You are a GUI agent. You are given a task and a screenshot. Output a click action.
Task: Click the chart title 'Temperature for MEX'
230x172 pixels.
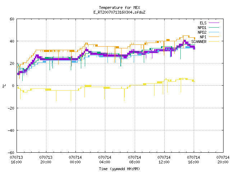[119, 8]
